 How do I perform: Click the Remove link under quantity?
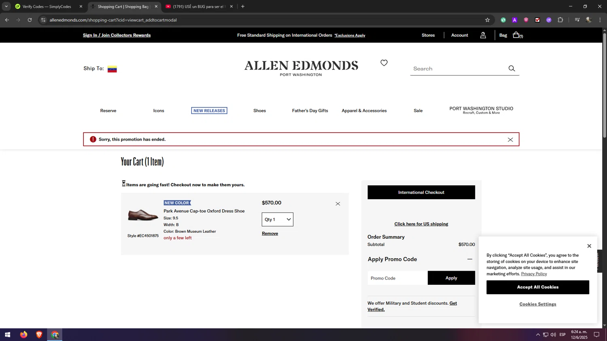[x=270, y=234]
